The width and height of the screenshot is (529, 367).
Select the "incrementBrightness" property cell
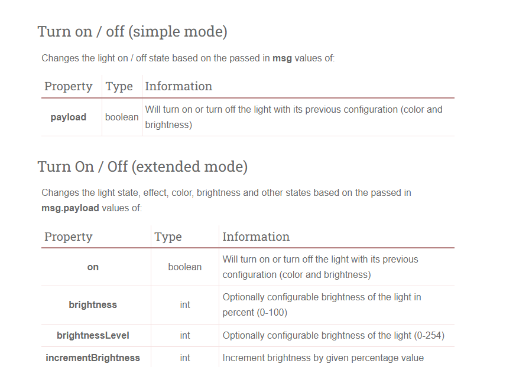tap(93, 358)
